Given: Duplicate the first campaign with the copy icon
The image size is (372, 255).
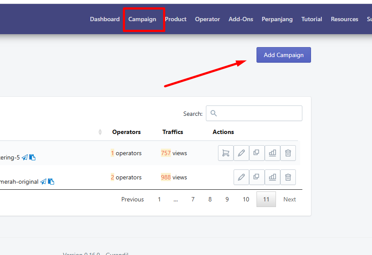Looking at the screenshot, I should pos(257,153).
